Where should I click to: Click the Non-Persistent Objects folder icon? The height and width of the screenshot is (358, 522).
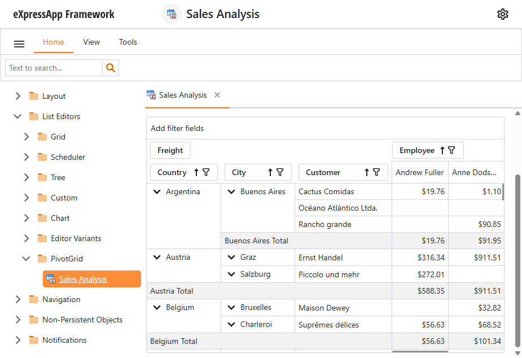pyautogui.click(x=34, y=320)
